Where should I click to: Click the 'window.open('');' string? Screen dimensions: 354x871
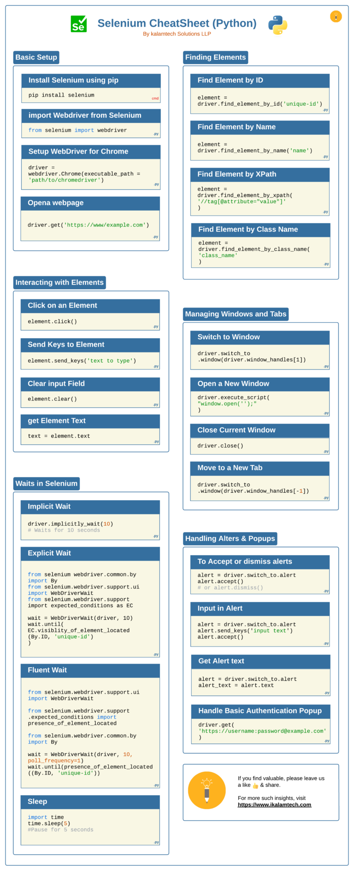click(227, 404)
